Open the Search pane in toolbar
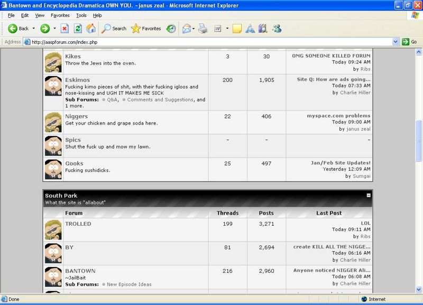Screen dimensions: 423x305 click(114, 29)
